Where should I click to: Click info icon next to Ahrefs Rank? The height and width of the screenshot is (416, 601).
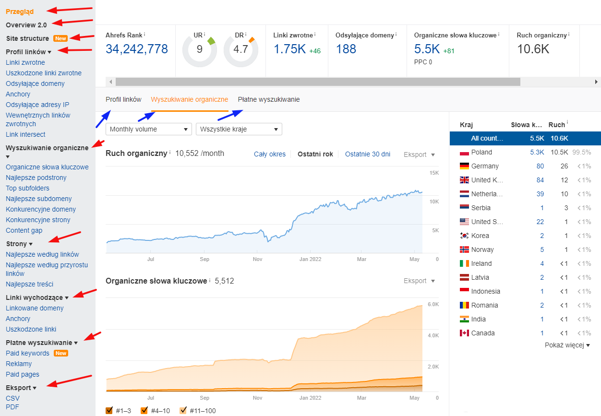144,35
